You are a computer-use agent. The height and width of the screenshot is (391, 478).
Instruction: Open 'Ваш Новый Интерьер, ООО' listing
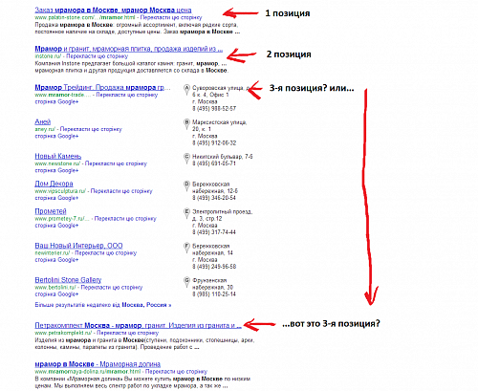tap(78, 246)
